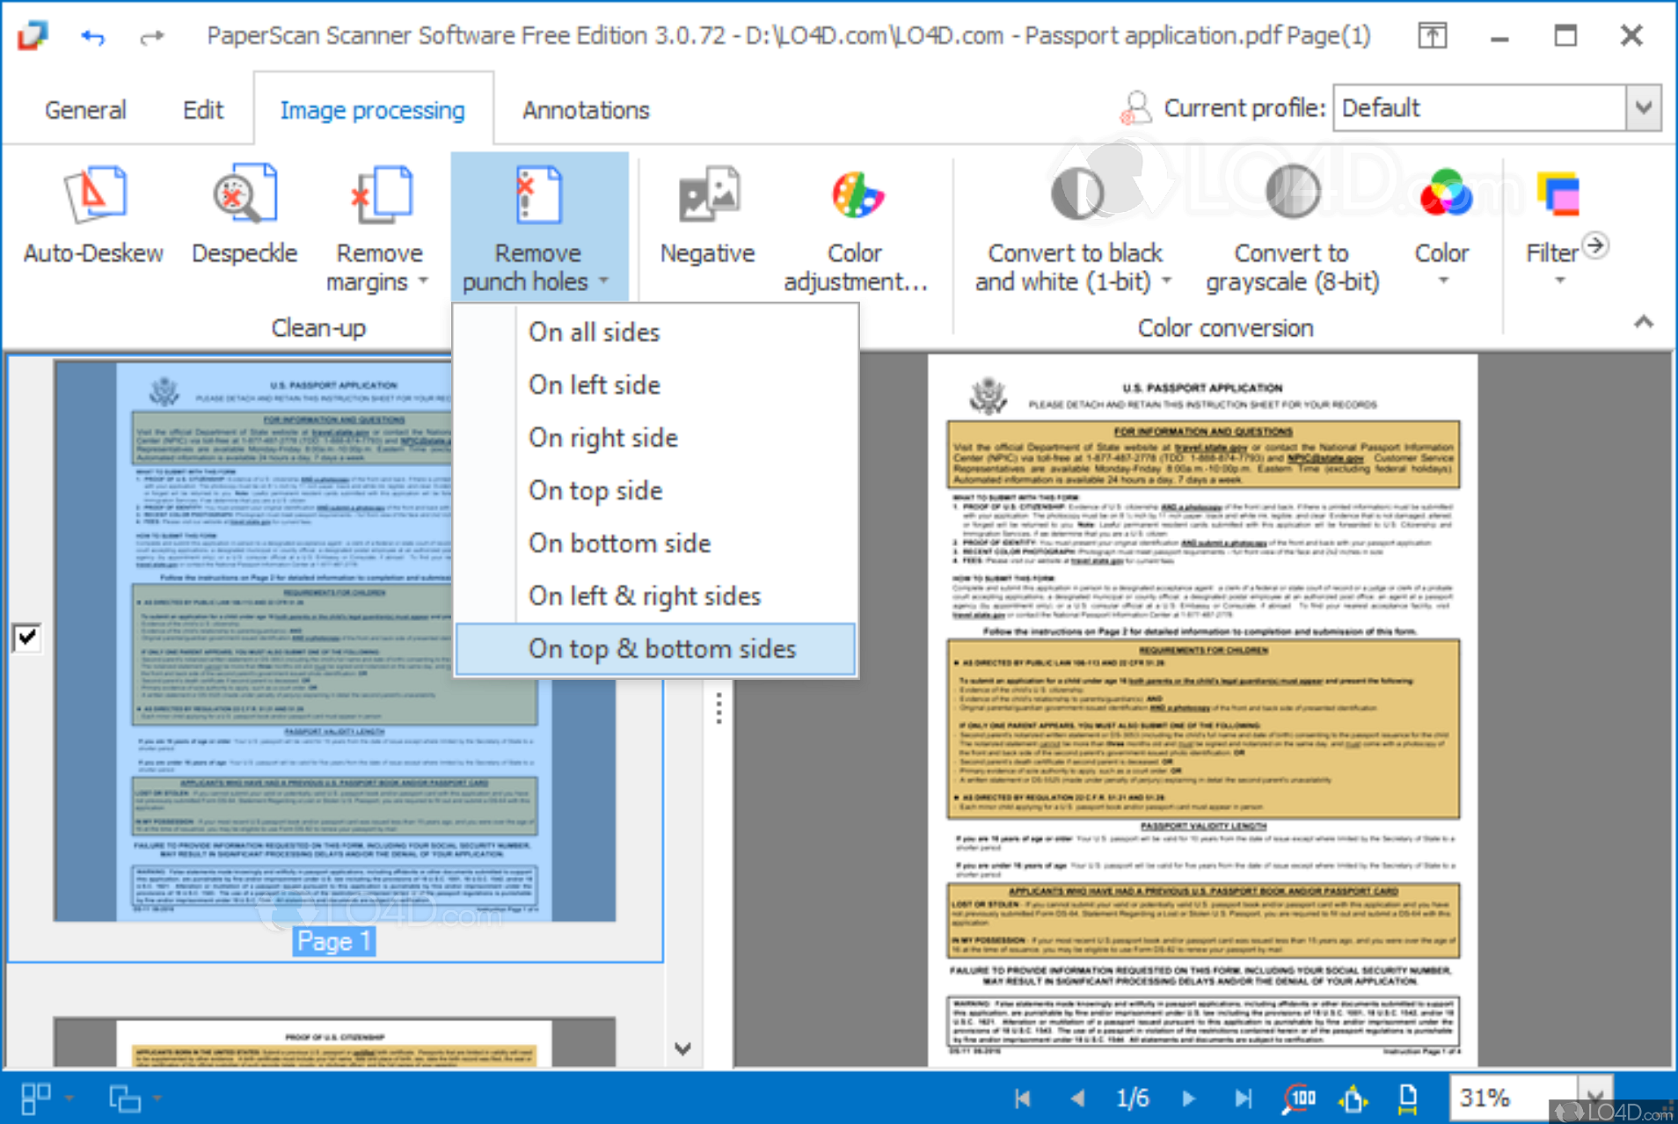Click the Auto-Deskew tool icon
The height and width of the screenshot is (1124, 1678).
coord(93,195)
